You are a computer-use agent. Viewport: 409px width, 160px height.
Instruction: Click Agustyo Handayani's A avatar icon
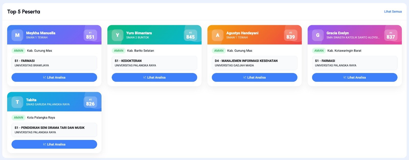point(218,35)
